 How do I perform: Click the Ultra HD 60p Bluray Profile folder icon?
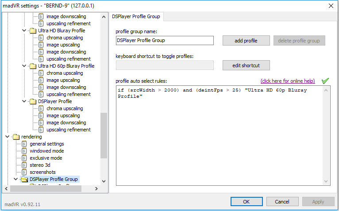tap(33, 66)
